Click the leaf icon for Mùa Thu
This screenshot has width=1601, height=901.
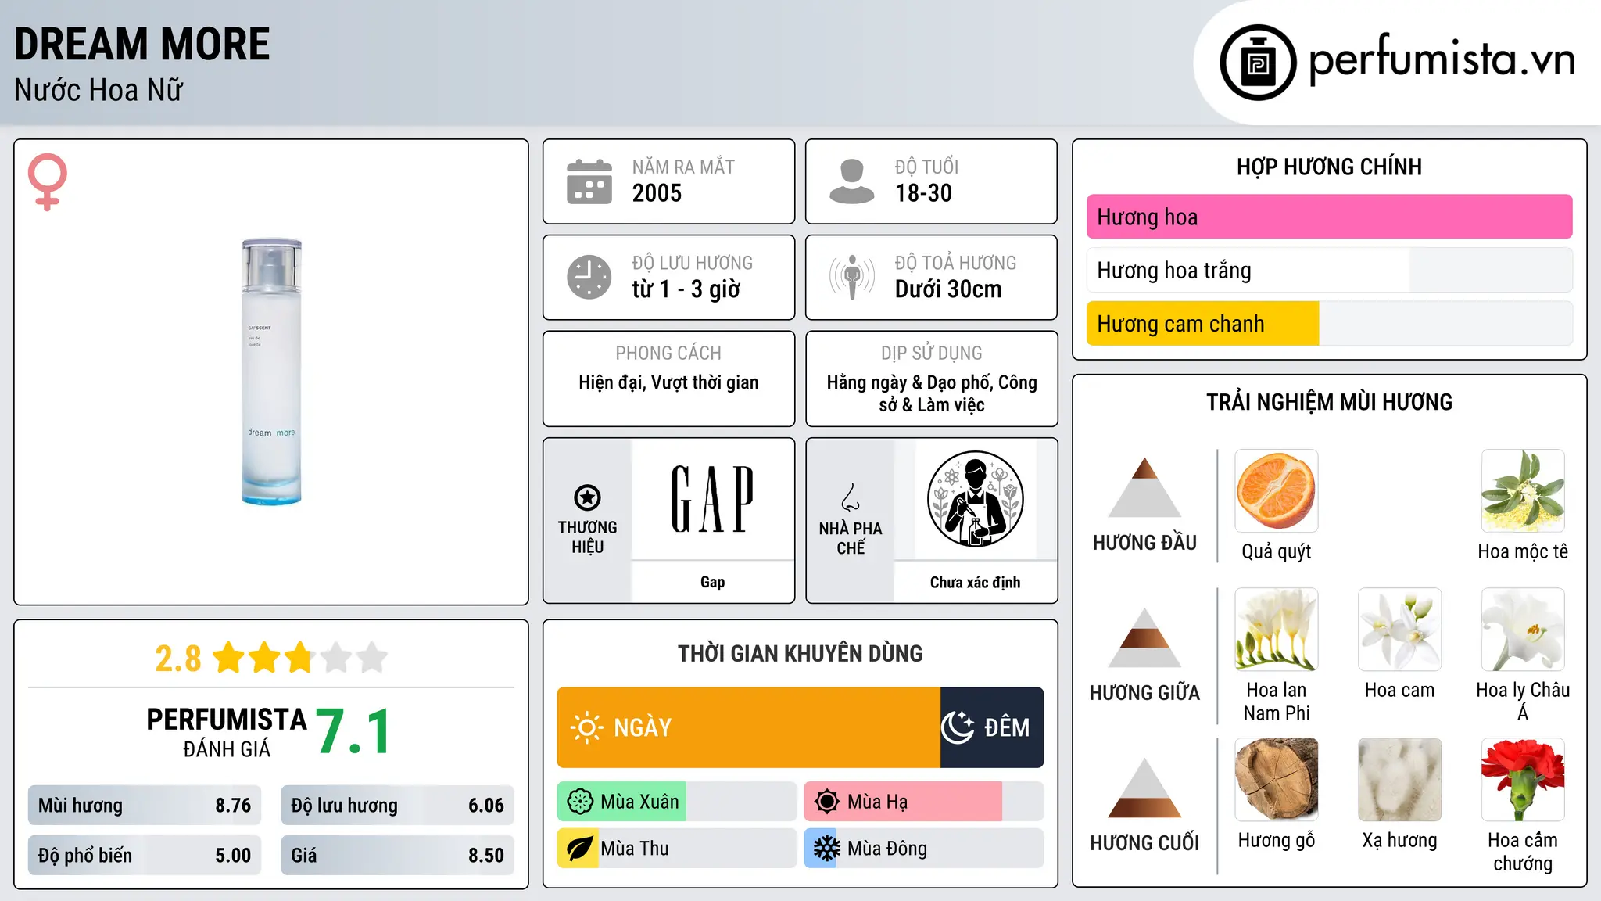point(579,849)
